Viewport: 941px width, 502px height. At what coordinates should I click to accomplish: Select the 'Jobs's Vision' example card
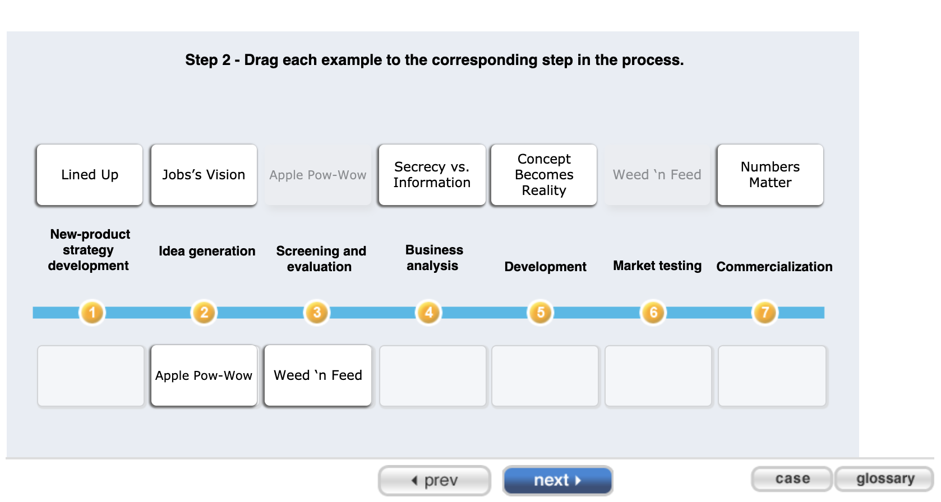click(204, 174)
